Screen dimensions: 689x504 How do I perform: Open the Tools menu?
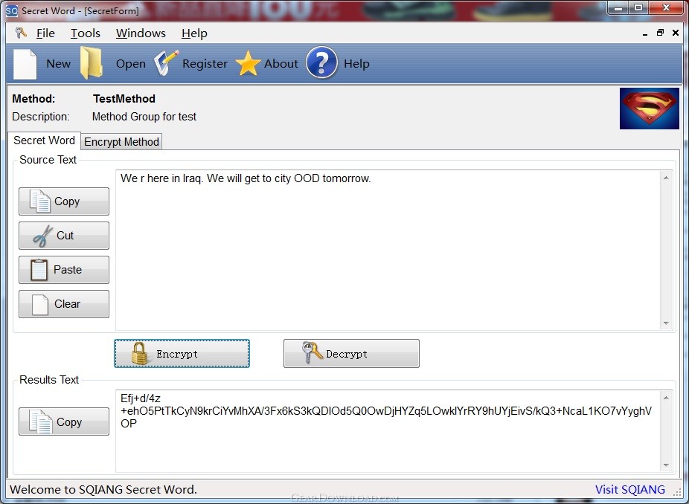coord(86,33)
